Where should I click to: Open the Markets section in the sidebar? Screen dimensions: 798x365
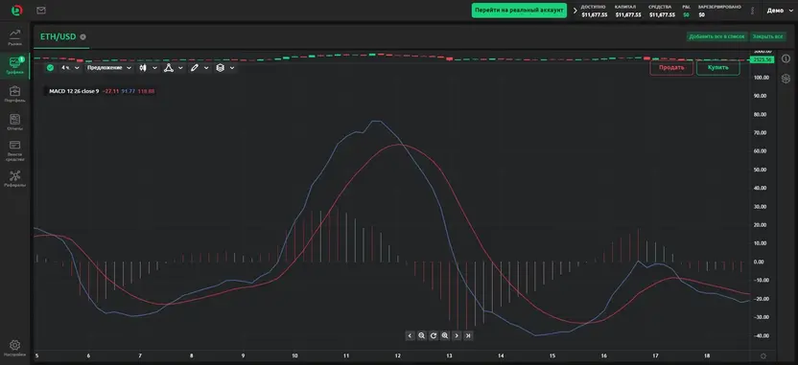coord(14,37)
